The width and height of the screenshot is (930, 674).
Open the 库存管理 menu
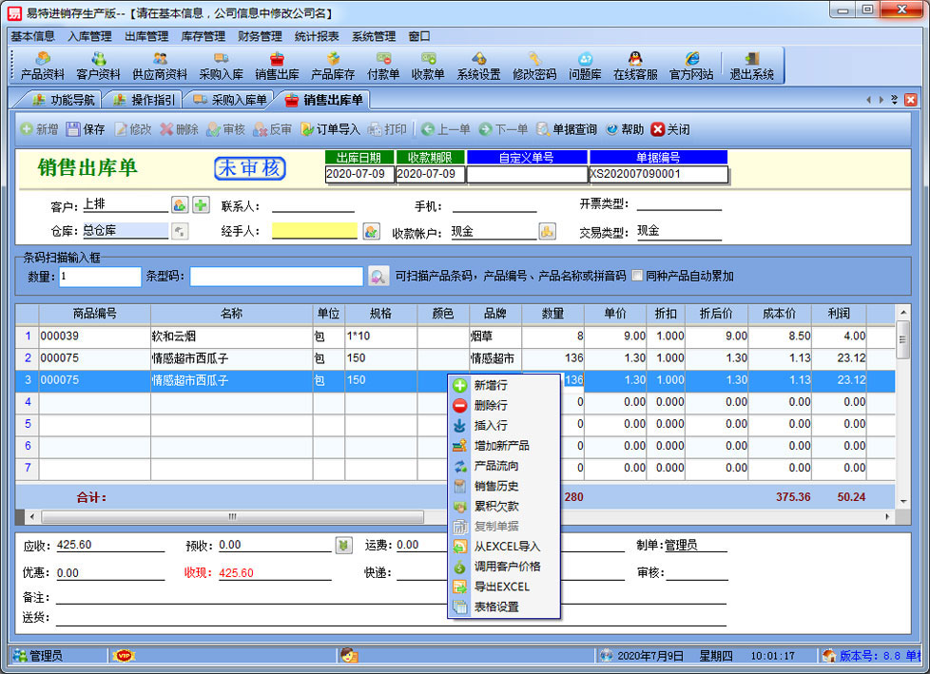click(x=203, y=36)
